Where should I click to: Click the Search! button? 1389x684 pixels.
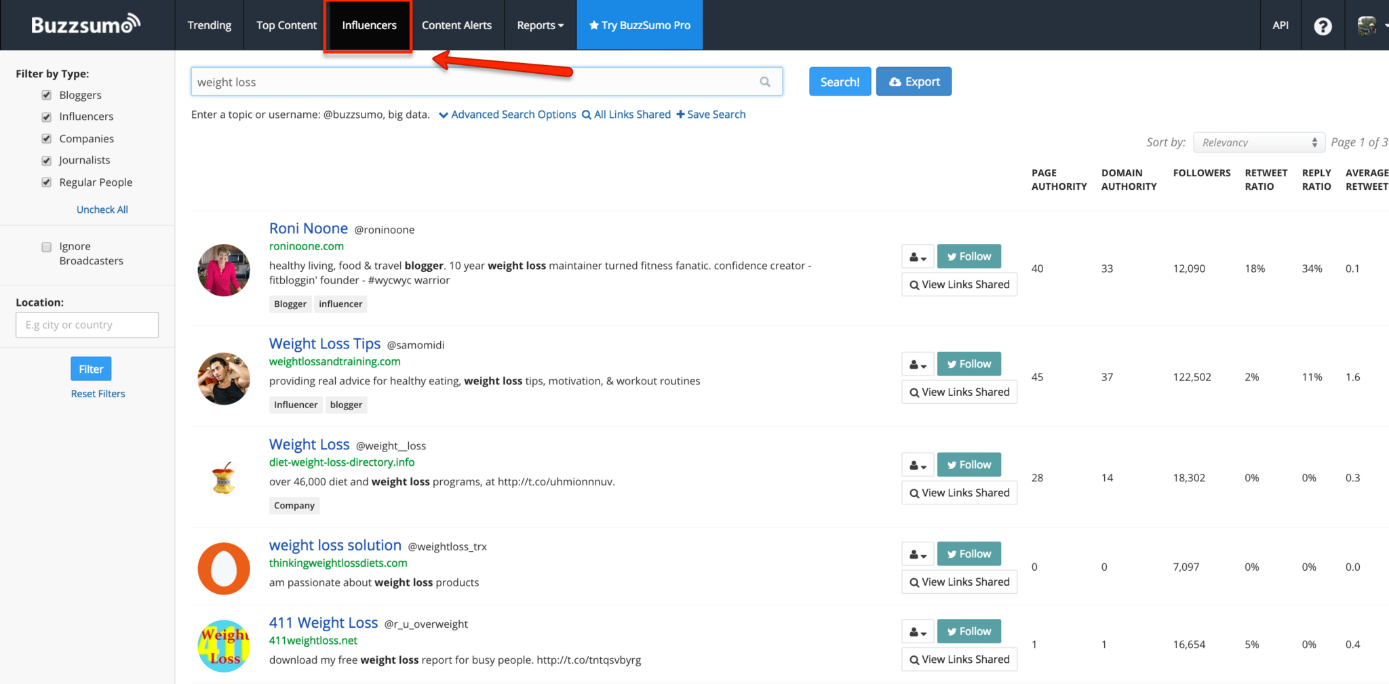point(840,81)
